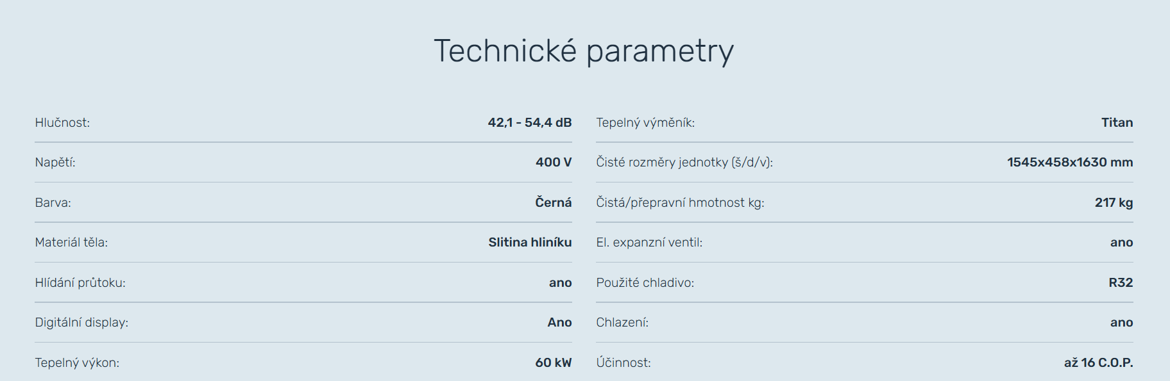The image size is (1170, 381).
Task: Select the "Černá" color value
Action: [x=553, y=202]
